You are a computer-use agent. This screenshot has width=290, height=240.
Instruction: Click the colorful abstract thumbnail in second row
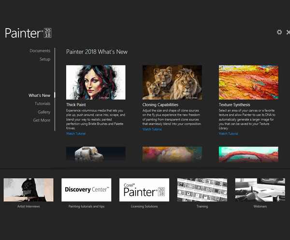(172, 155)
